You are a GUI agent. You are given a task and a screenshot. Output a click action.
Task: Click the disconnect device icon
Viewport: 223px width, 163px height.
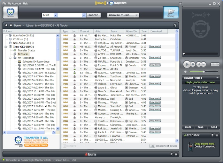click(x=152, y=146)
